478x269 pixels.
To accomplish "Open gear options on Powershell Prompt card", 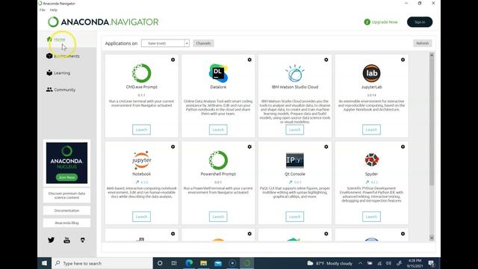I will coord(249,146).
